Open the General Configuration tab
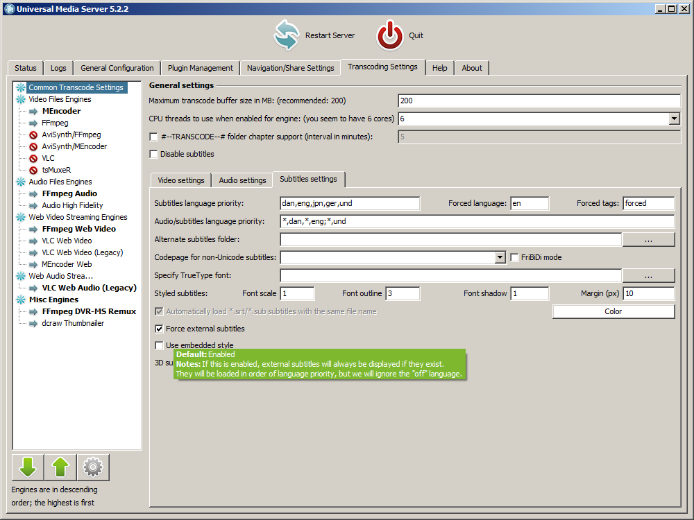This screenshot has width=694, height=520. [117, 68]
